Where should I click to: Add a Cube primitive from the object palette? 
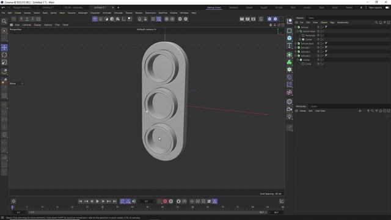(289, 38)
